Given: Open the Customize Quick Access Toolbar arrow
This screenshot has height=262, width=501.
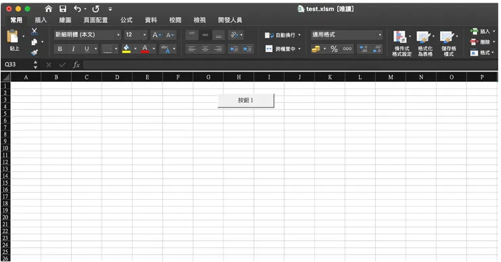Looking at the screenshot, I should coord(110,9).
